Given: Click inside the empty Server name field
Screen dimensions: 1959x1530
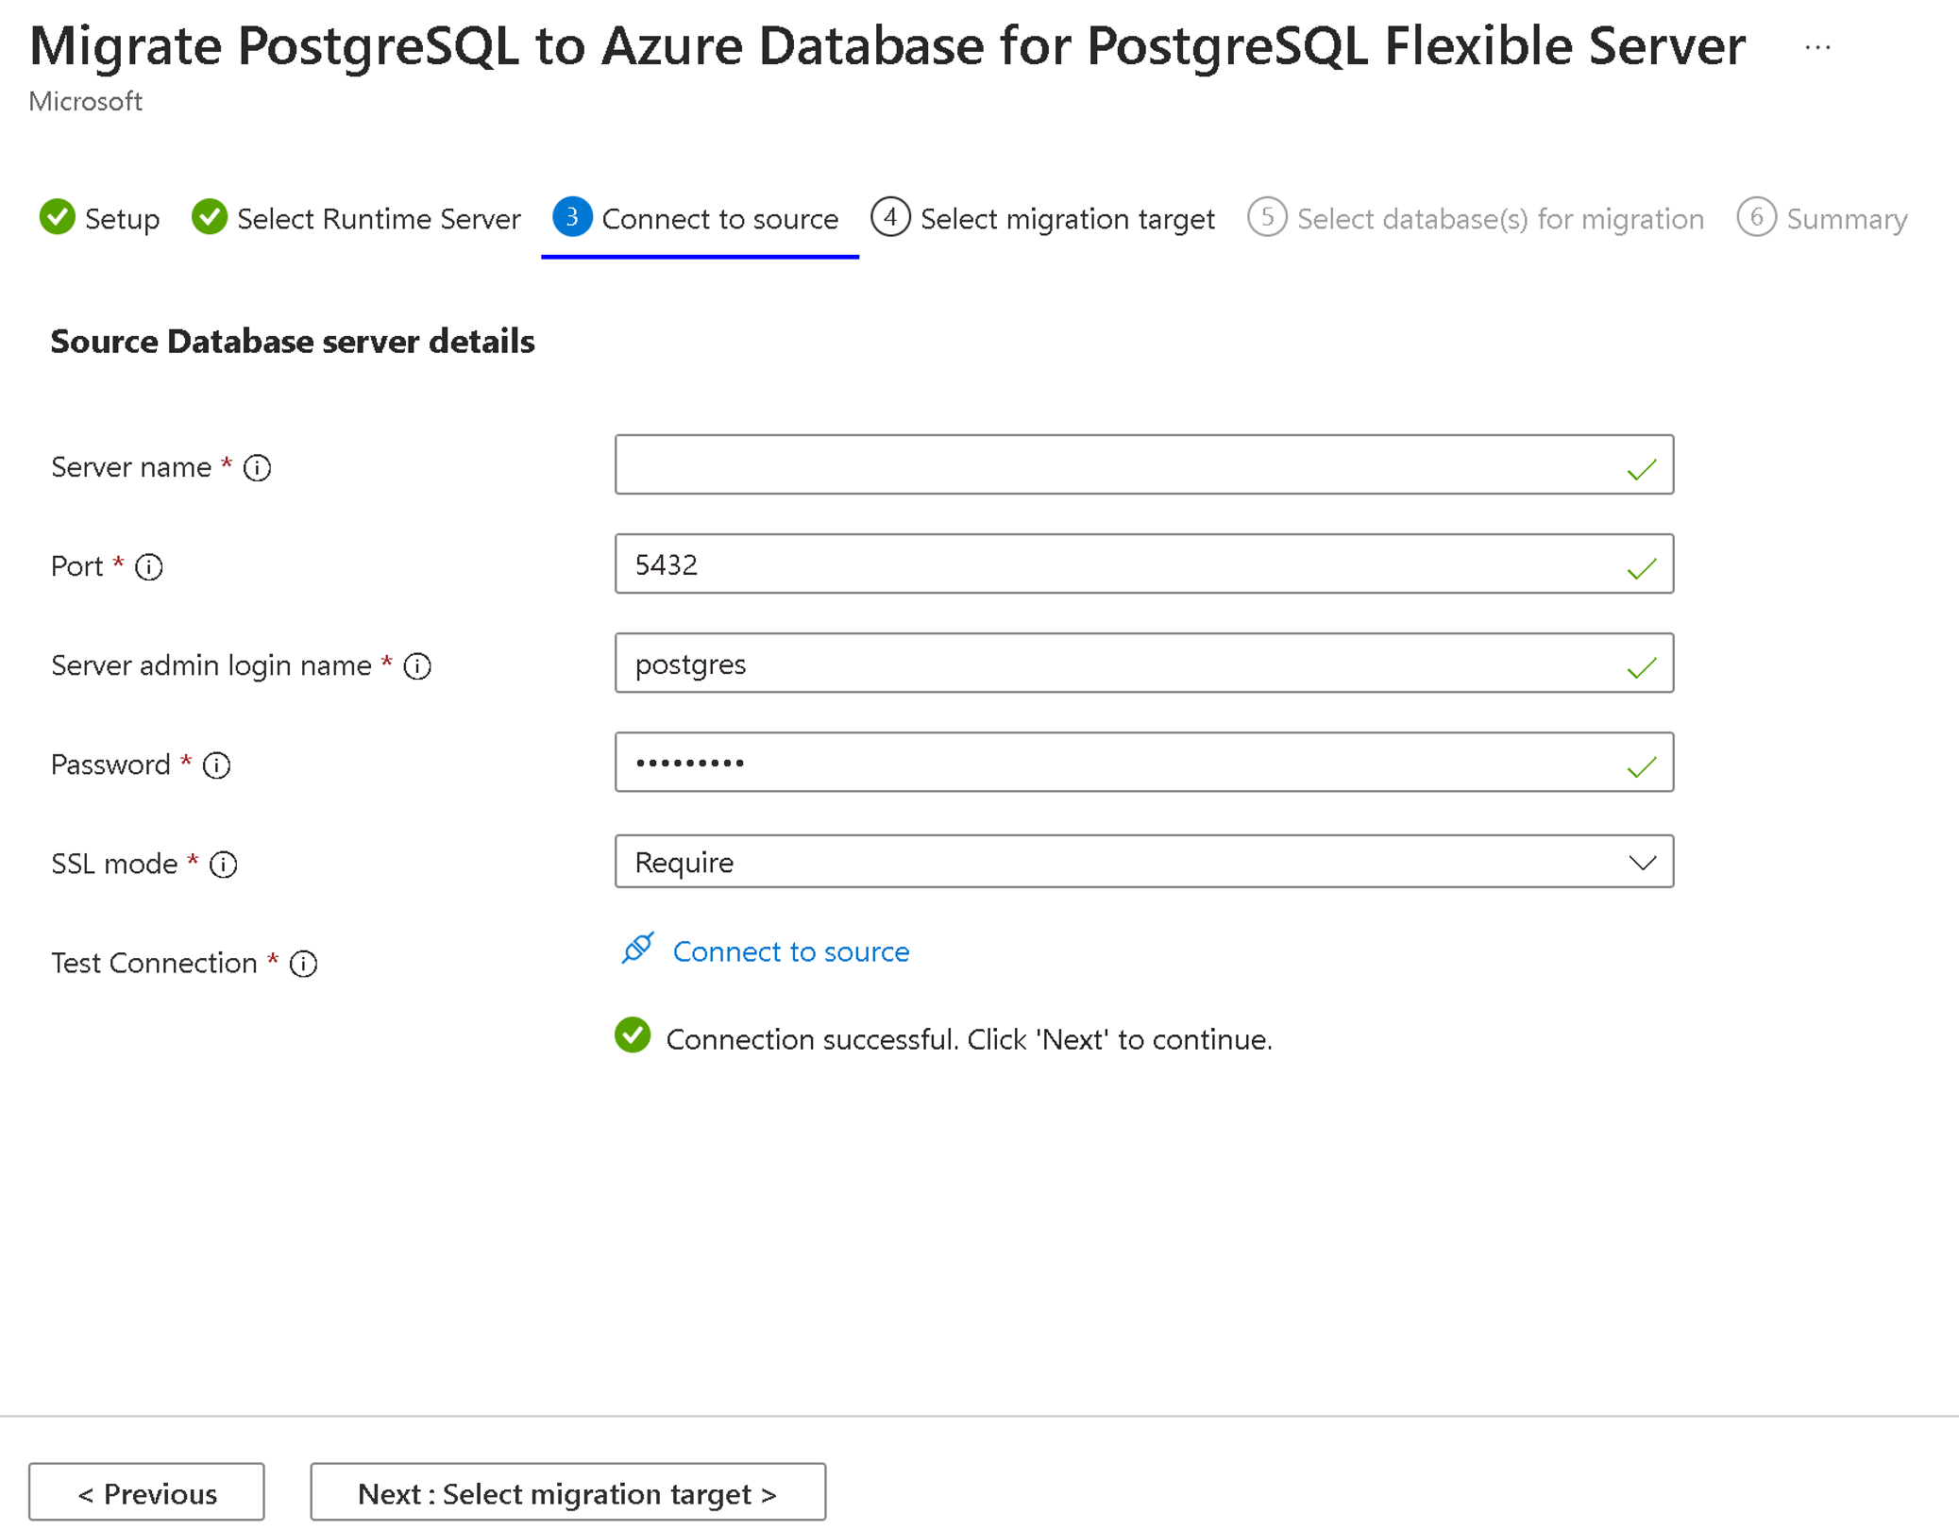Looking at the screenshot, I should pyautogui.click(x=1039, y=465).
